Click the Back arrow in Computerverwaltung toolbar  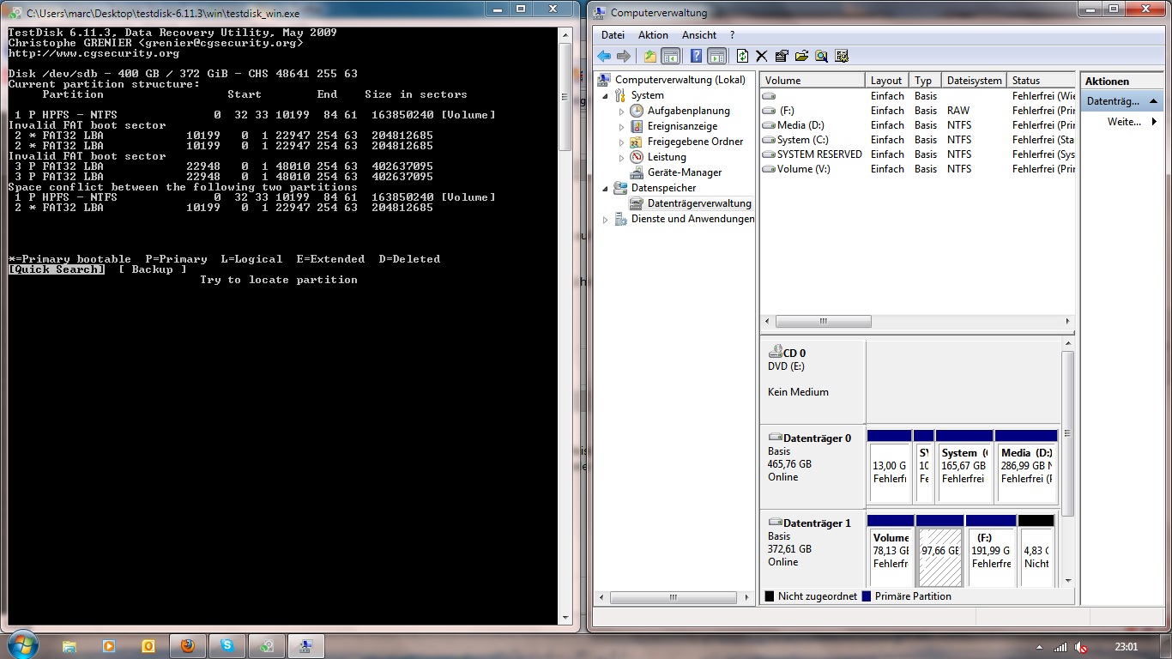click(x=604, y=56)
